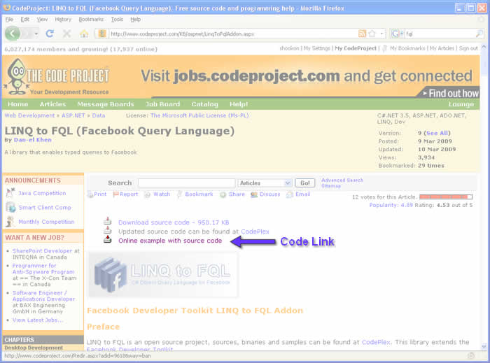This screenshot has height=363, width=490.
Task: Select the Articles navigation tab
Action: tap(52, 104)
